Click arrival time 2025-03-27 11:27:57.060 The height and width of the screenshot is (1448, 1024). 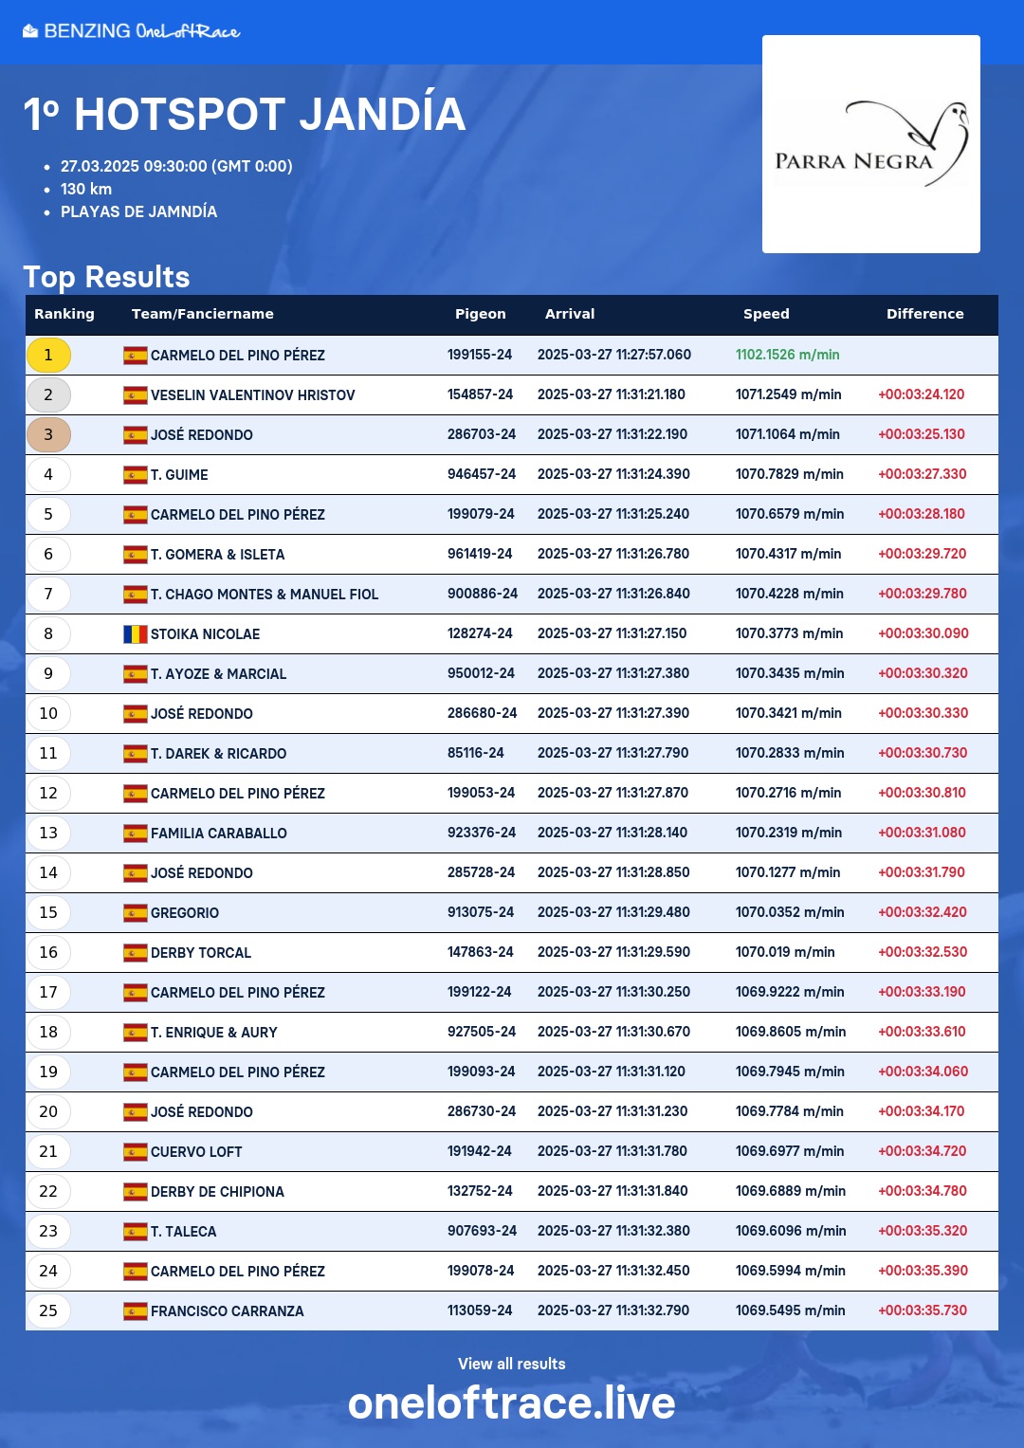(614, 355)
